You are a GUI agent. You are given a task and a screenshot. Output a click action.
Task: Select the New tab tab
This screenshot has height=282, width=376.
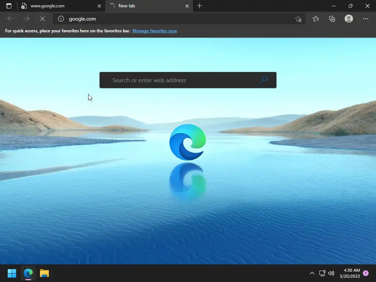[149, 6]
